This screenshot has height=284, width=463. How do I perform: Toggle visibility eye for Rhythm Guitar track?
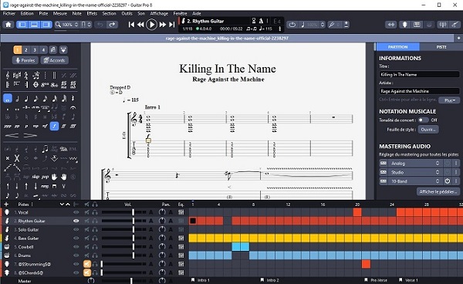pyautogui.click(x=76, y=221)
